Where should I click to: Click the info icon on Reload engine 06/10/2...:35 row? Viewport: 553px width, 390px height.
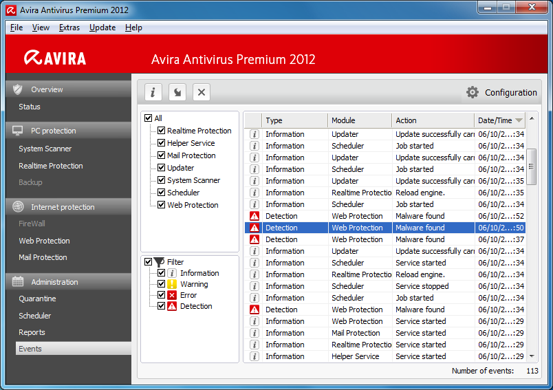(x=254, y=193)
